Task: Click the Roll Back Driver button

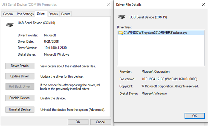Action: pyautogui.click(x=20, y=86)
